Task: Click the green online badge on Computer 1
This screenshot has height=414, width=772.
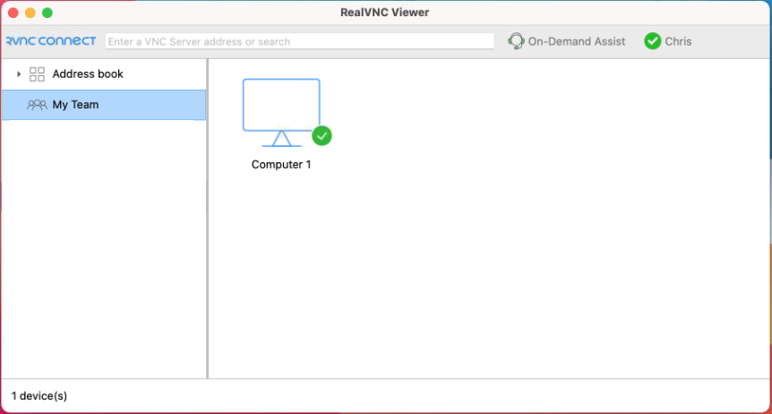Action: [322, 135]
